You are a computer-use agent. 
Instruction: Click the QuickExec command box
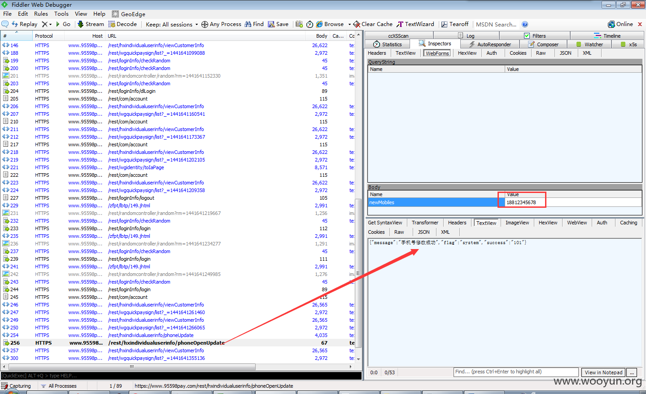181,376
